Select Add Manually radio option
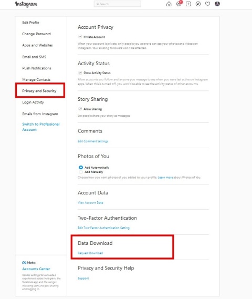The width and height of the screenshot is (252, 299). tap(81, 172)
